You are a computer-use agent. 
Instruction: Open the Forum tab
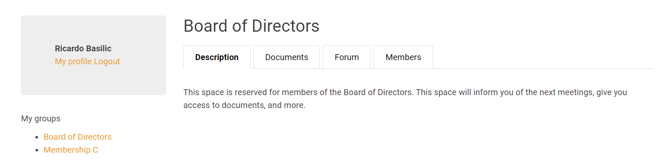(x=347, y=57)
